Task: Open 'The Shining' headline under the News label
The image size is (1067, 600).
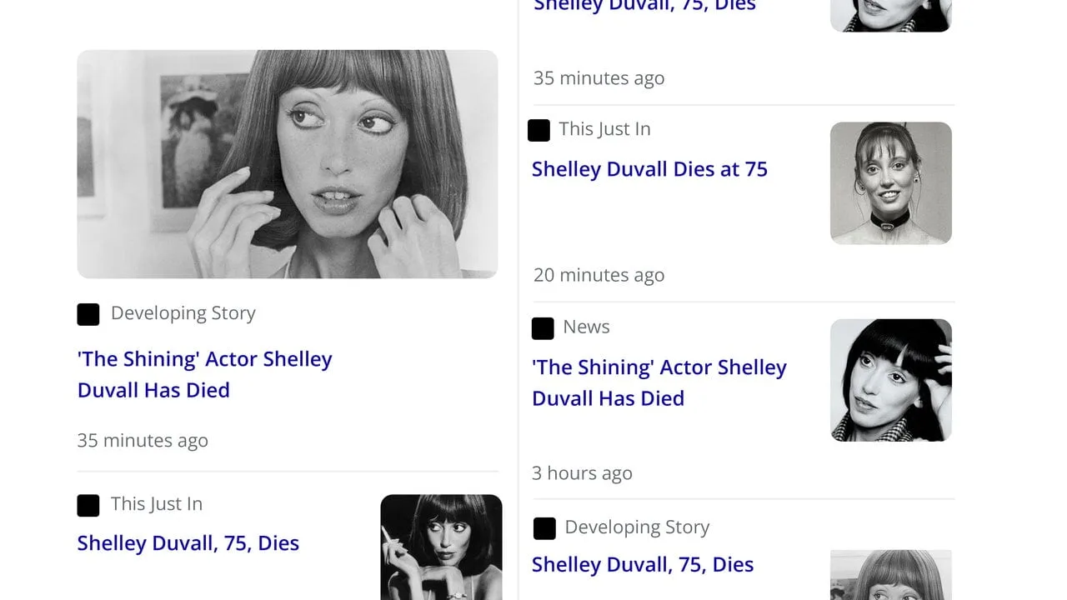Action: [x=659, y=382]
